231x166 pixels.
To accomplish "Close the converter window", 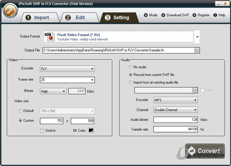I will (x=226, y=3).
